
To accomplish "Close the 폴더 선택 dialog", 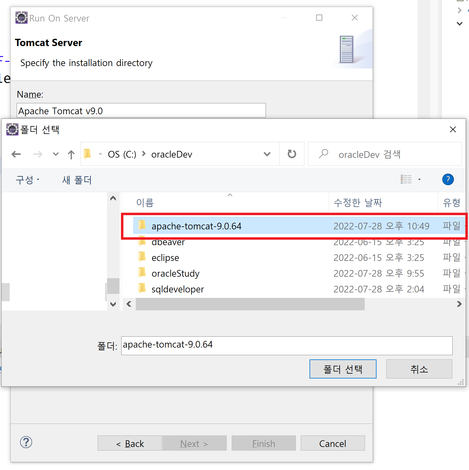I will 453,129.
